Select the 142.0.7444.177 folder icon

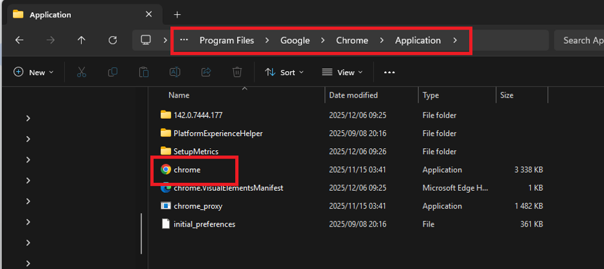[x=166, y=115]
